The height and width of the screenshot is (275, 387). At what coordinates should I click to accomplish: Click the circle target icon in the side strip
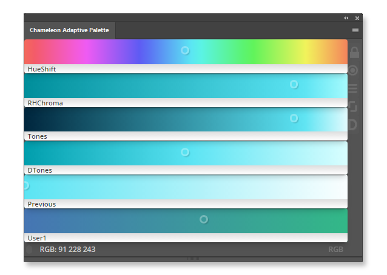point(353,70)
